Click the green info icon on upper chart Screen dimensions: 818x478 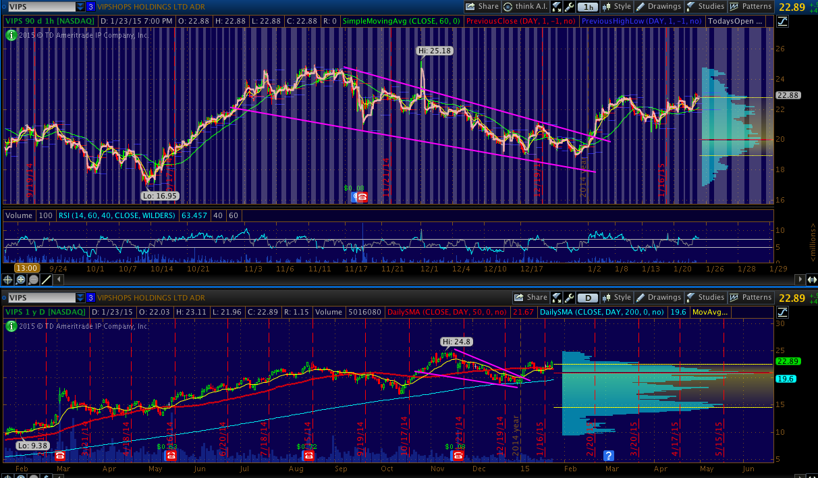(11, 34)
